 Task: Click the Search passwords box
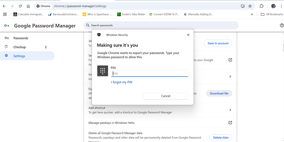[161, 25]
